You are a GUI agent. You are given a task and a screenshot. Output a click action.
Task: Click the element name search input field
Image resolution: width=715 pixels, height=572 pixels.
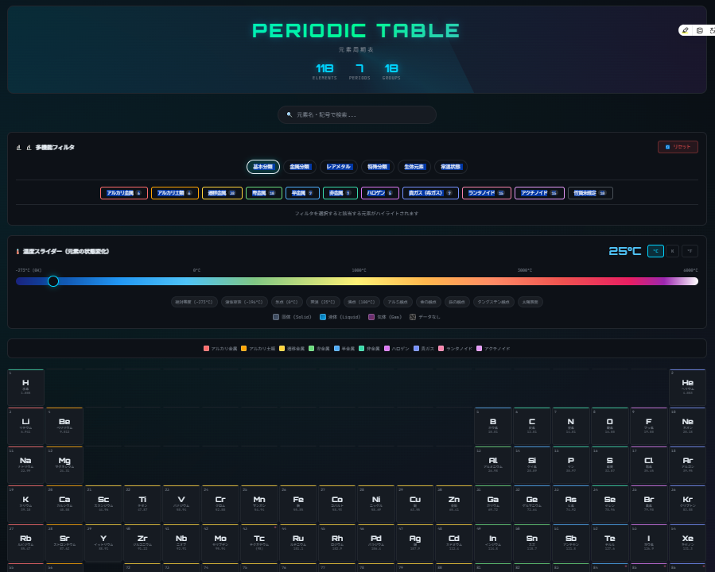click(x=362, y=114)
